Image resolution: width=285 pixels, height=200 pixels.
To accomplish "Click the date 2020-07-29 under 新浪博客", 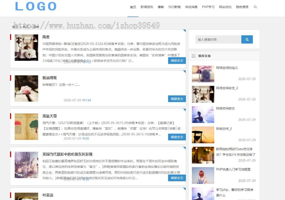I will [x=72, y=100].
